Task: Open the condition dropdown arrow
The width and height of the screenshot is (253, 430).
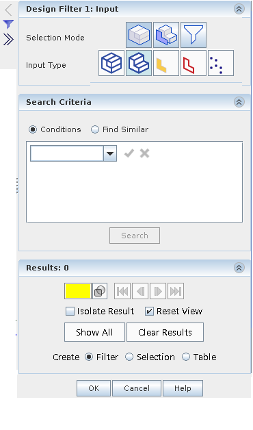Action: pos(110,153)
